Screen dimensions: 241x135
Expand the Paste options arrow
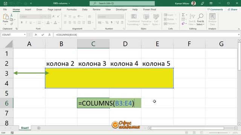(5, 24)
